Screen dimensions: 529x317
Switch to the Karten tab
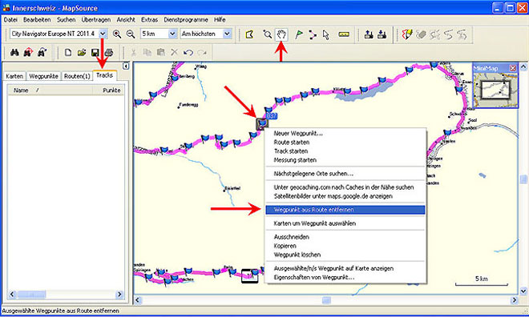[14, 76]
